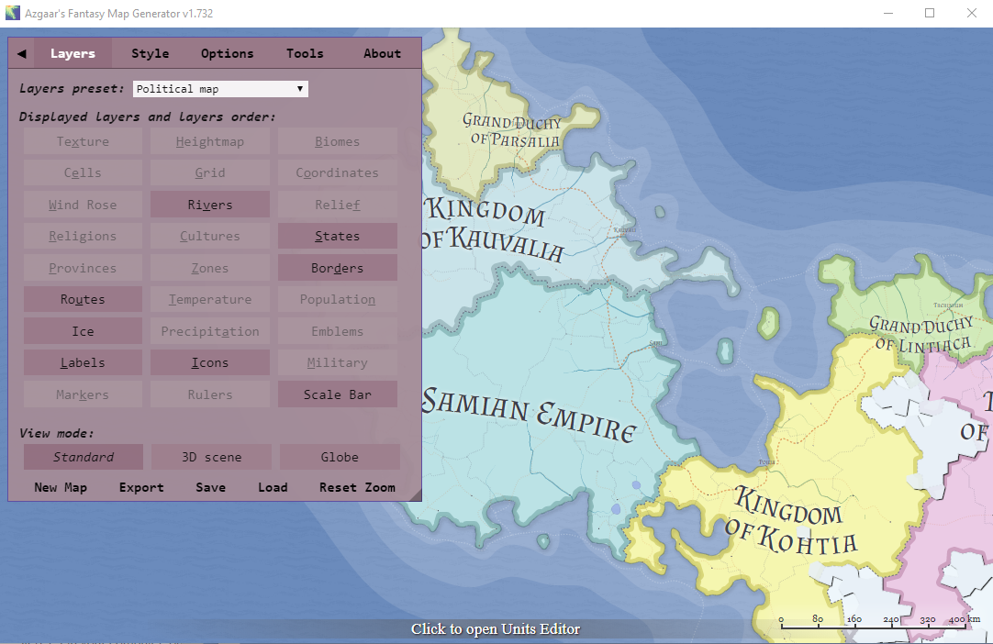Image resolution: width=993 pixels, height=644 pixels.
Task: Hide the States layer
Action: tap(338, 236)
